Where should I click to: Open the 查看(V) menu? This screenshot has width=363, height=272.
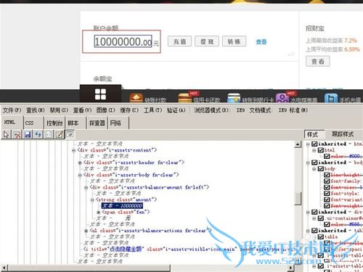(x=82, y=110)
